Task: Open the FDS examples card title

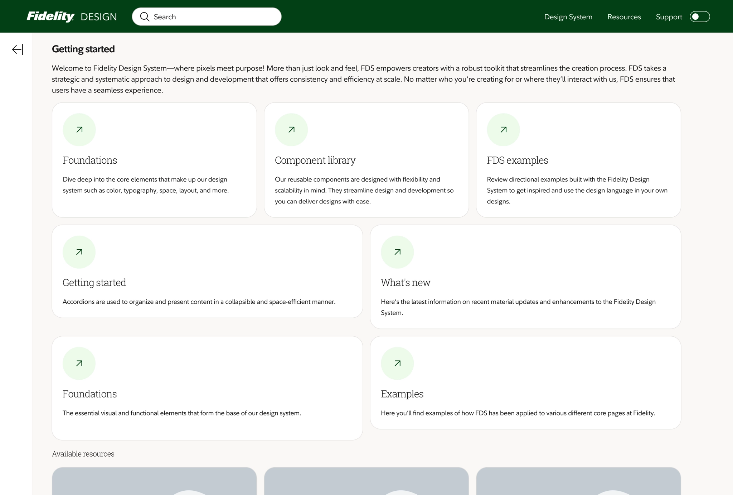Action: tap(517, 160)
